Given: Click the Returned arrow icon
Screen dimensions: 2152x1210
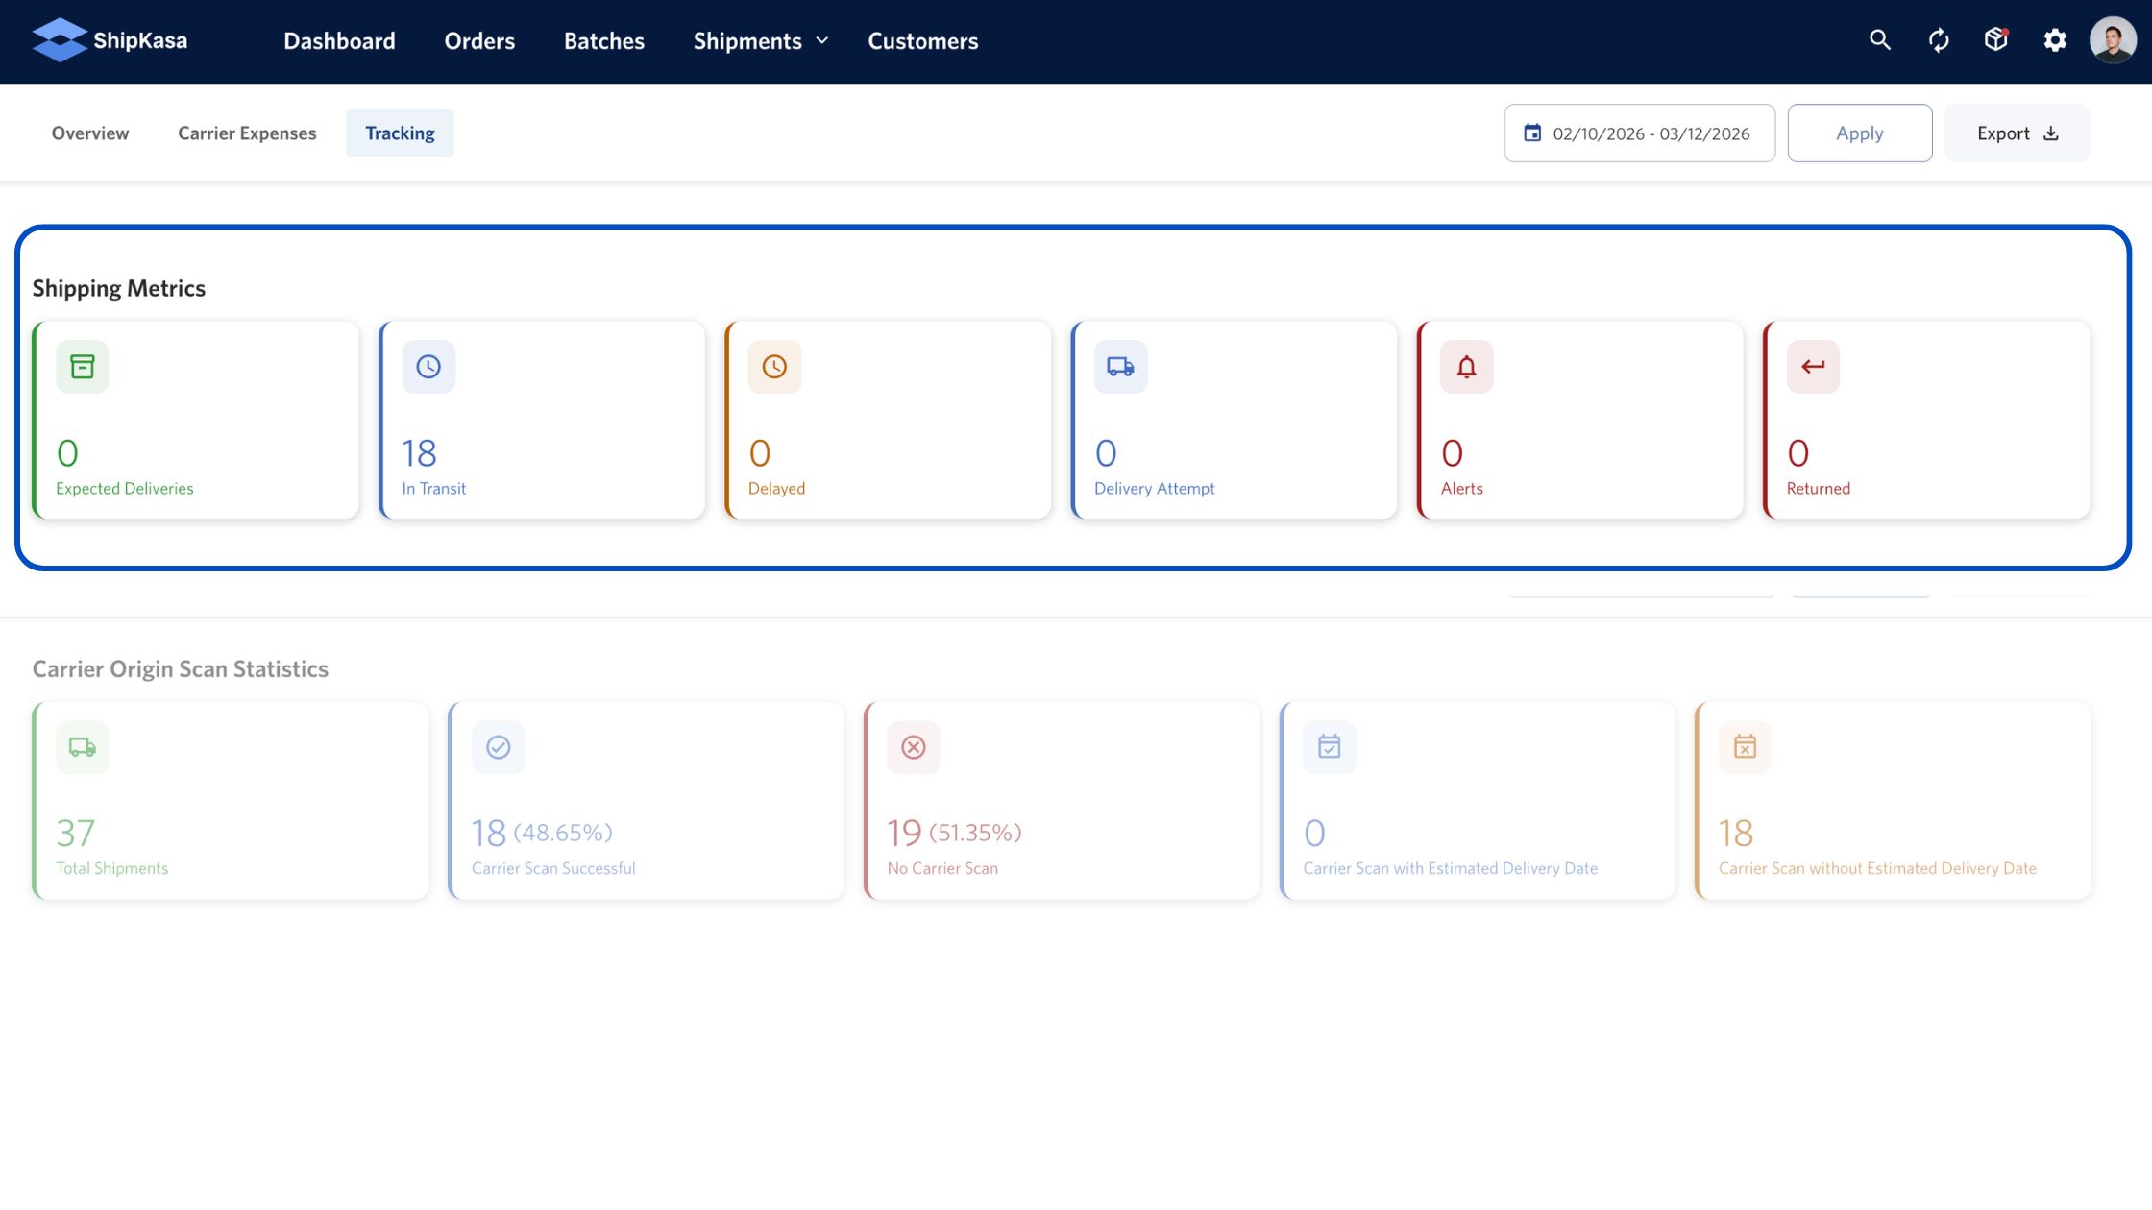Looking at the screenshot, I should tap(1813, 367).
